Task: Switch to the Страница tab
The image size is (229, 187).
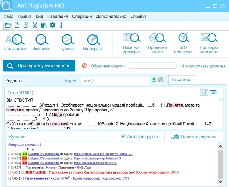Action: tap(182, 80)
